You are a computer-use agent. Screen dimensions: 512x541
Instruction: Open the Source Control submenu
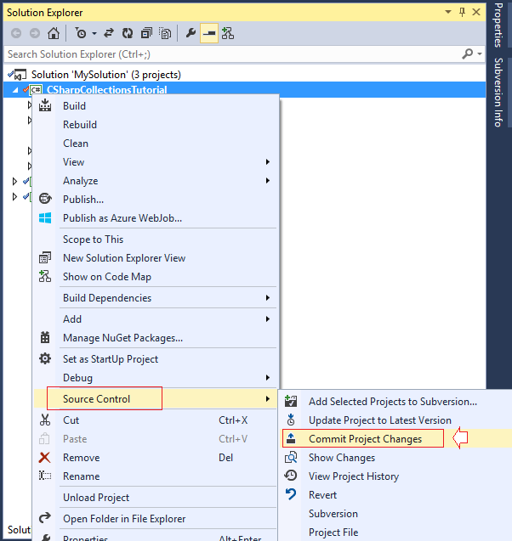(156, 399)
